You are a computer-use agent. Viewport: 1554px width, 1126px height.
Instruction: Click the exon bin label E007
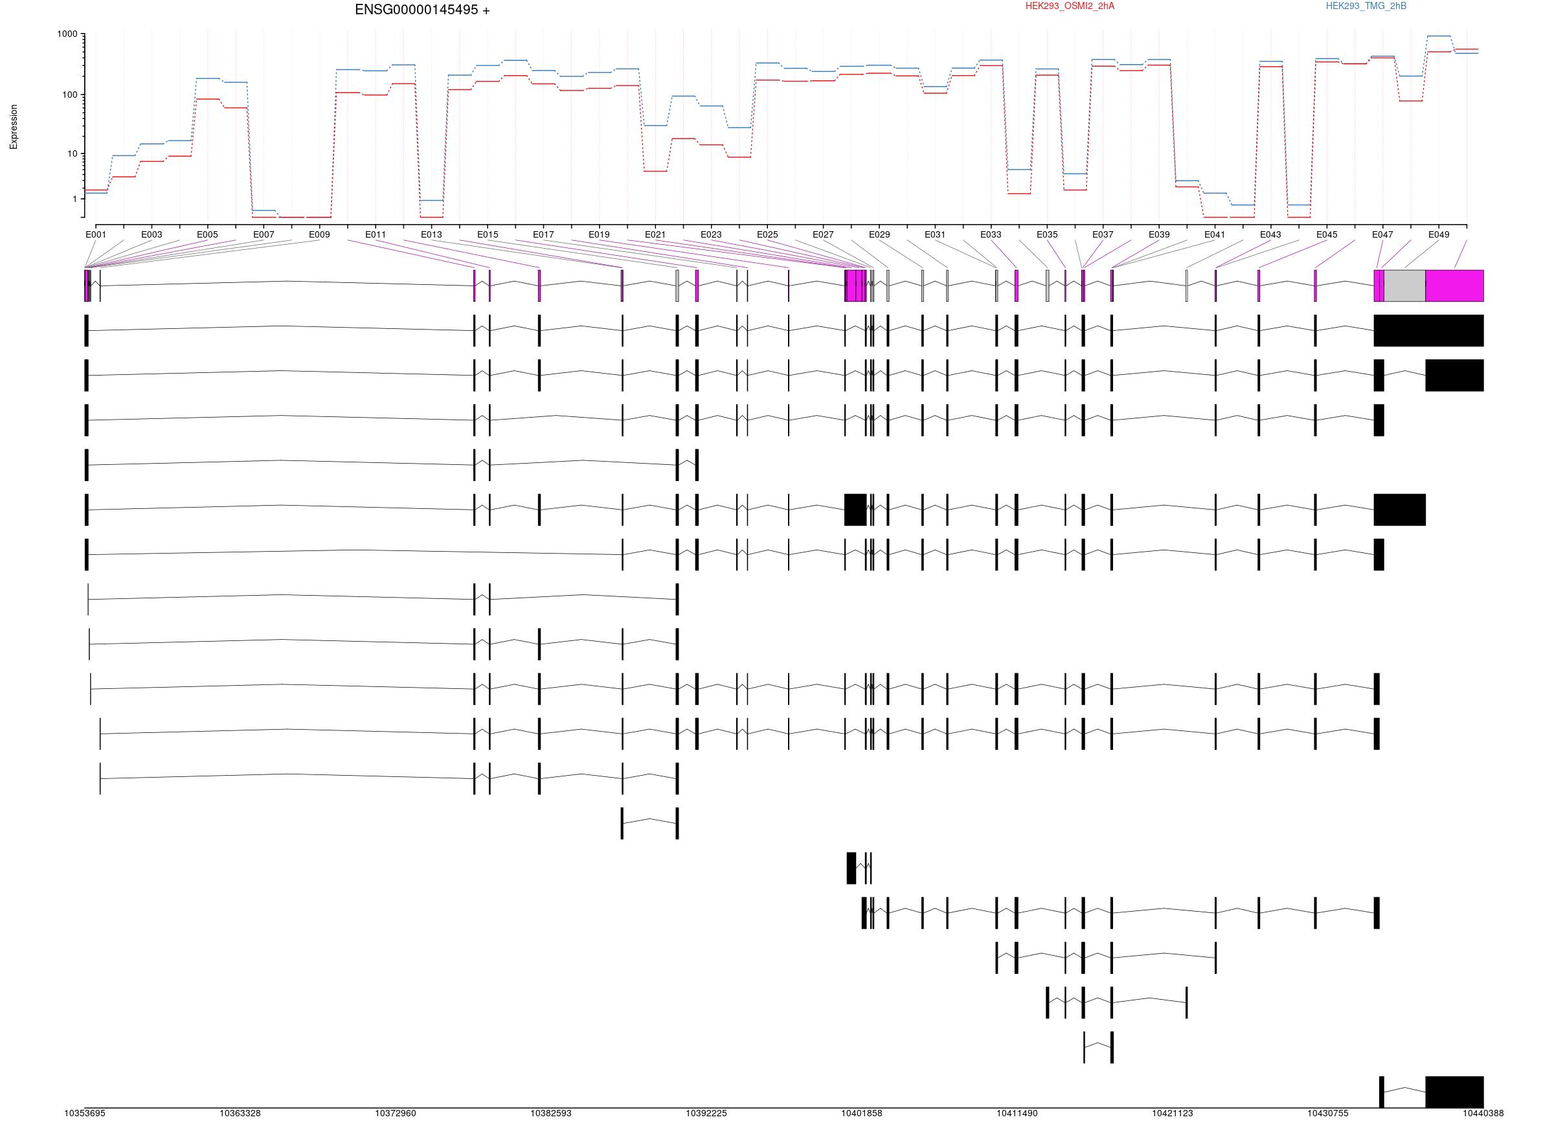(x=264, y=234)
